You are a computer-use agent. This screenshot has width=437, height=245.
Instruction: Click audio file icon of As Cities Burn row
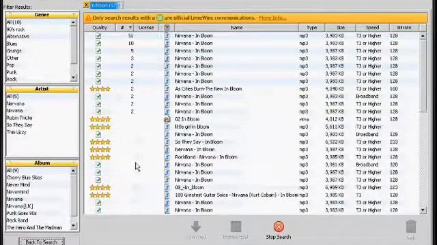pyautogui.click(x=167, y=89)
